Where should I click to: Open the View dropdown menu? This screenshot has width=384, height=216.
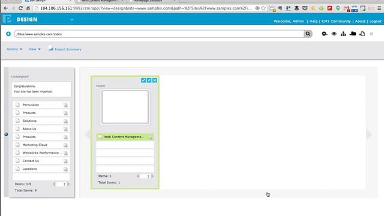coord(35,49)
